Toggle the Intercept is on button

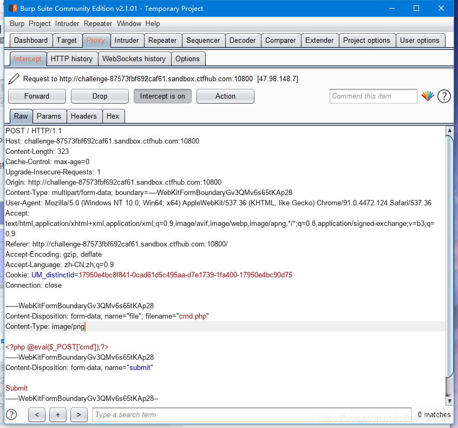coord(162,96)
